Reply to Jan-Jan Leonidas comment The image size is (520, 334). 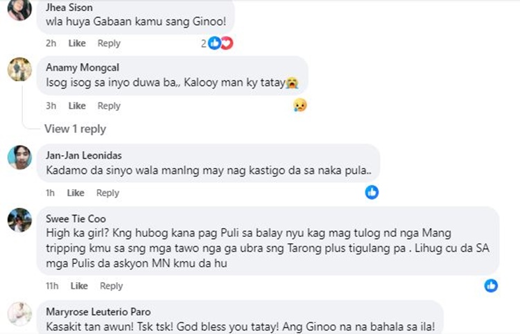(107, 193)
